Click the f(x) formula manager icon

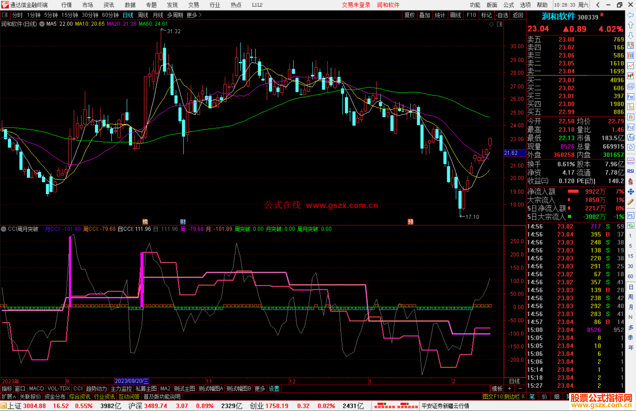(x=630, y=137)
